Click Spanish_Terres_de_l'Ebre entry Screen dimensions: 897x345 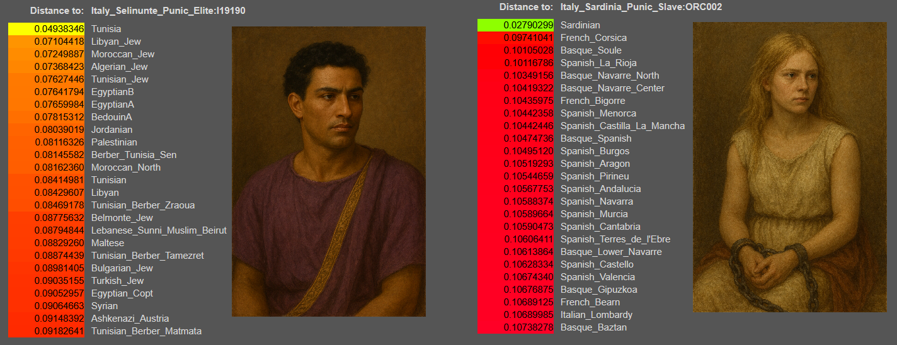click(615, 239)
